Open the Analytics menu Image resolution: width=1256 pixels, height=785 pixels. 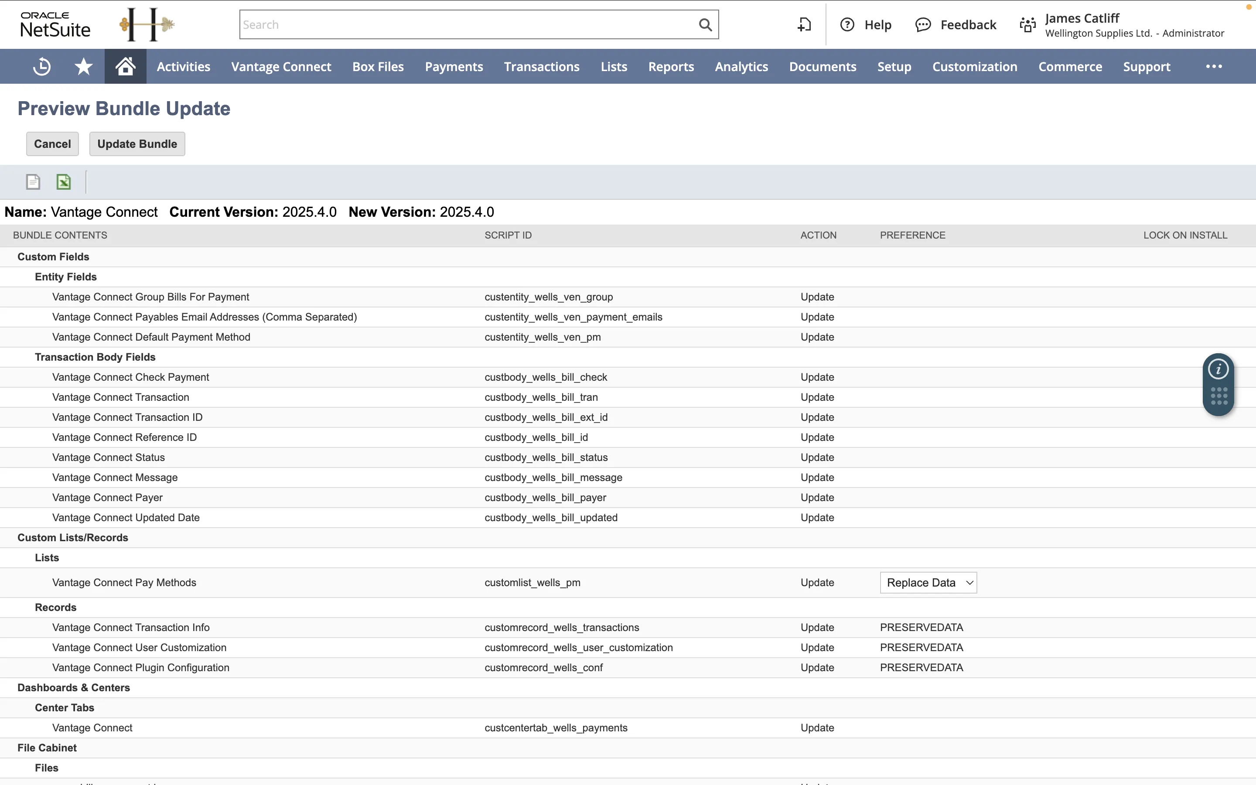tap(742, 66)
